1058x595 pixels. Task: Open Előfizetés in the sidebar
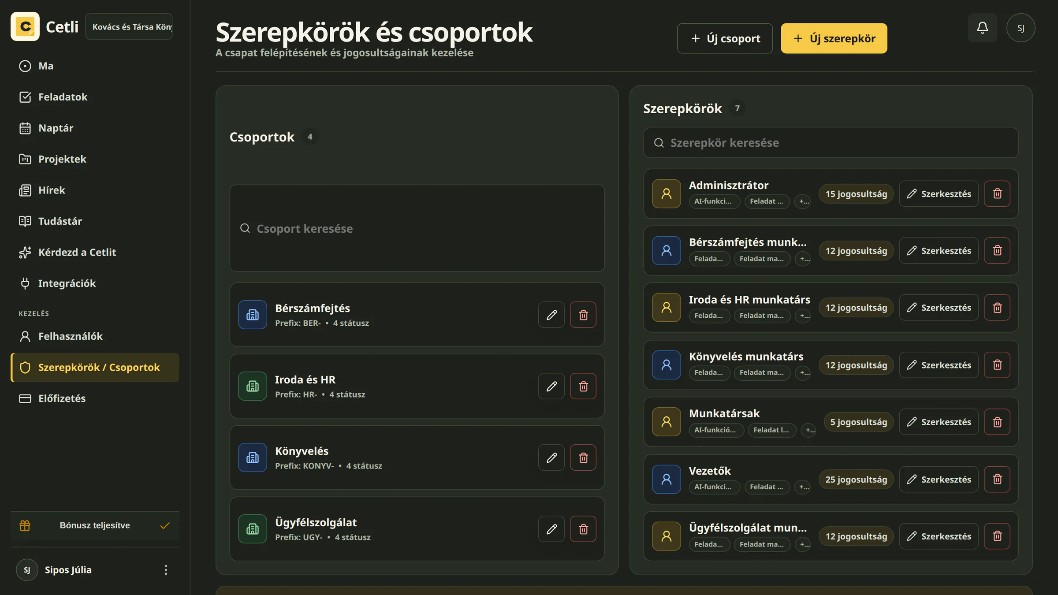[95, 398]
